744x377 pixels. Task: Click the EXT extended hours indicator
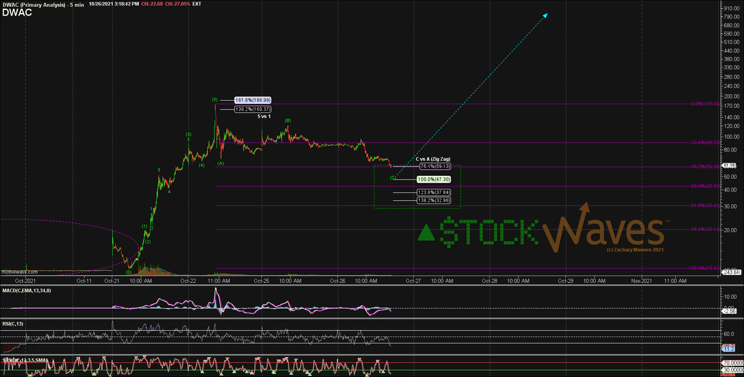tap(197, 4)
